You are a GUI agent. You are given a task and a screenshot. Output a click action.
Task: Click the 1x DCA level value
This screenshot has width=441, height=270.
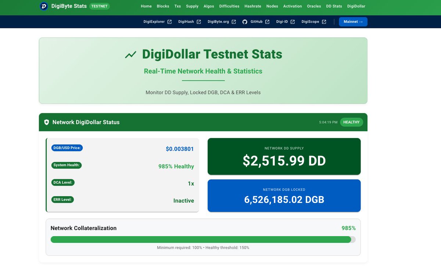click(x=191, y=184)
